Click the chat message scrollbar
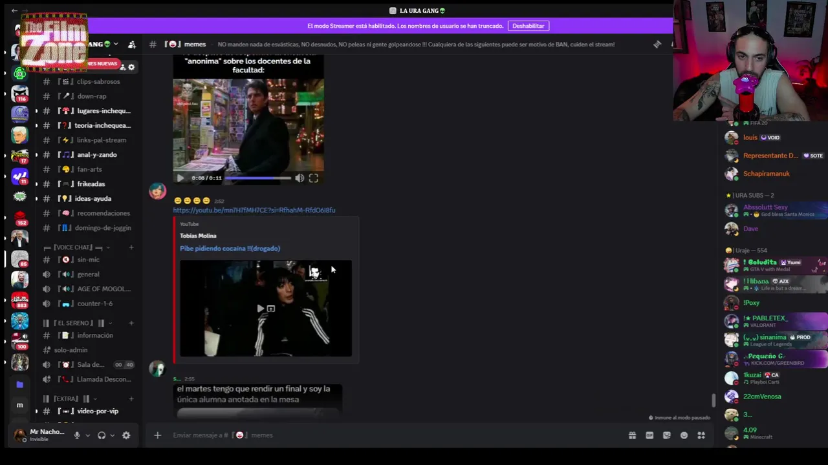The image size is (828, 465). [x=714, y=400]
